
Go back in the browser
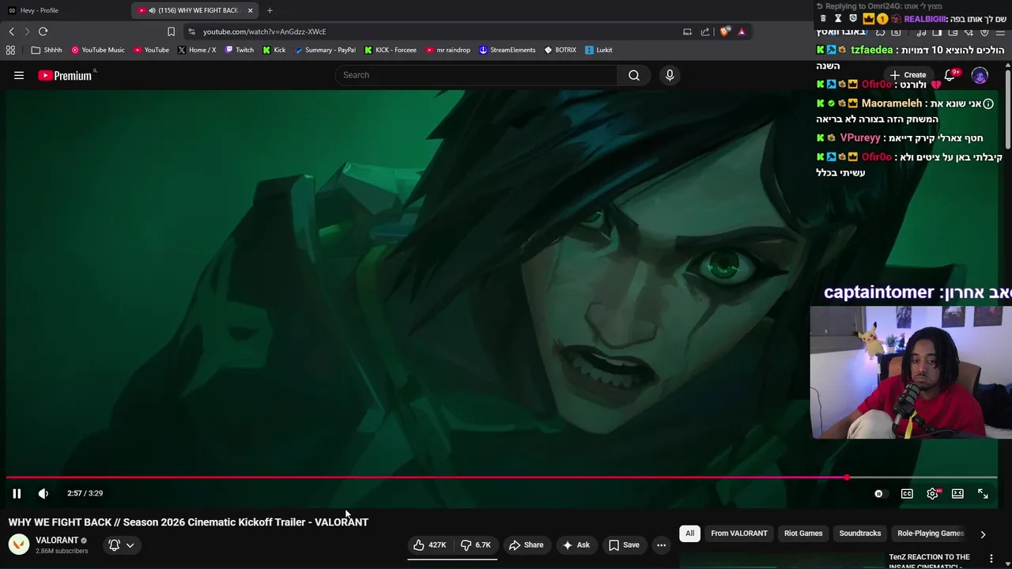click(12, 32)
